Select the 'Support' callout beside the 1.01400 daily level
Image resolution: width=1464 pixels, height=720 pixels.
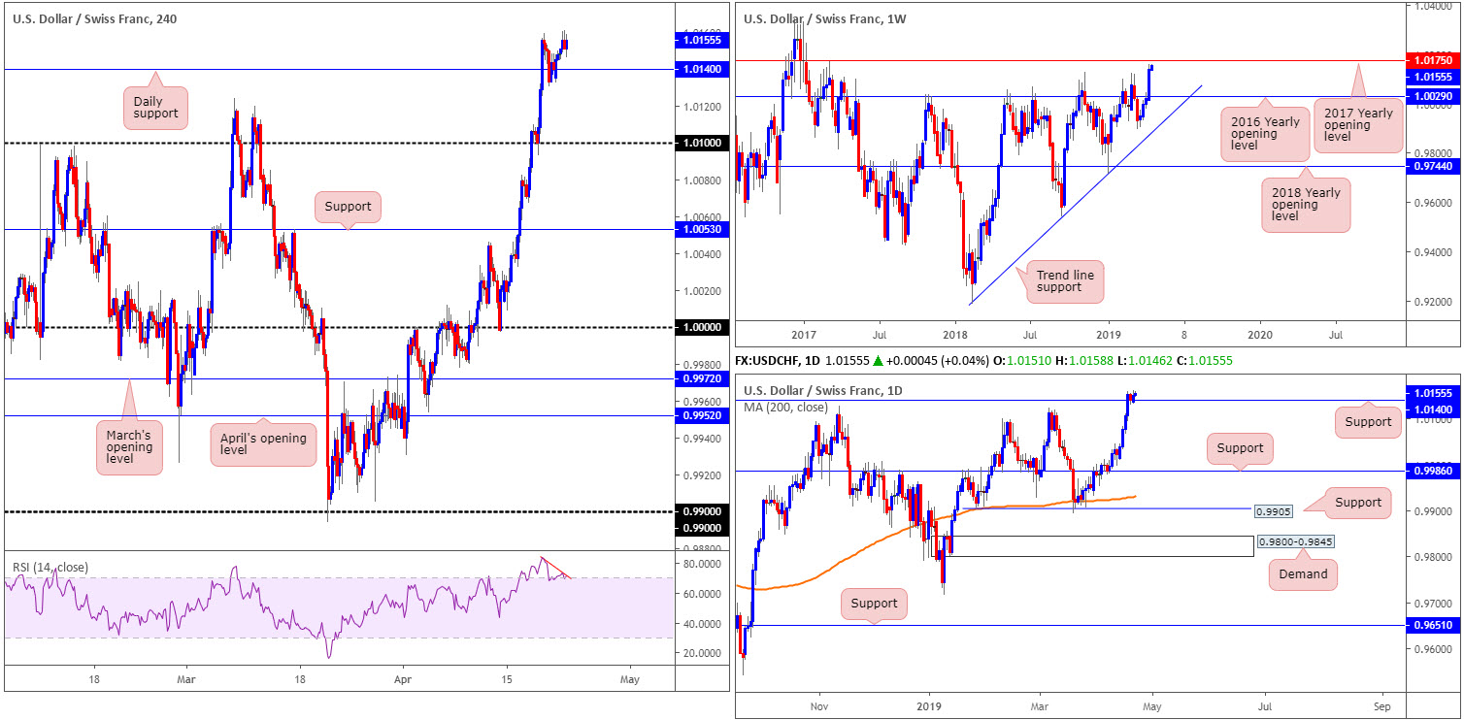pos(1369,421)
